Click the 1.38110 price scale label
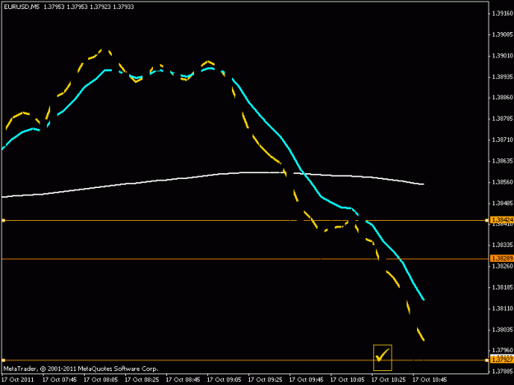514x385 pixels. [x=502, y=309]
